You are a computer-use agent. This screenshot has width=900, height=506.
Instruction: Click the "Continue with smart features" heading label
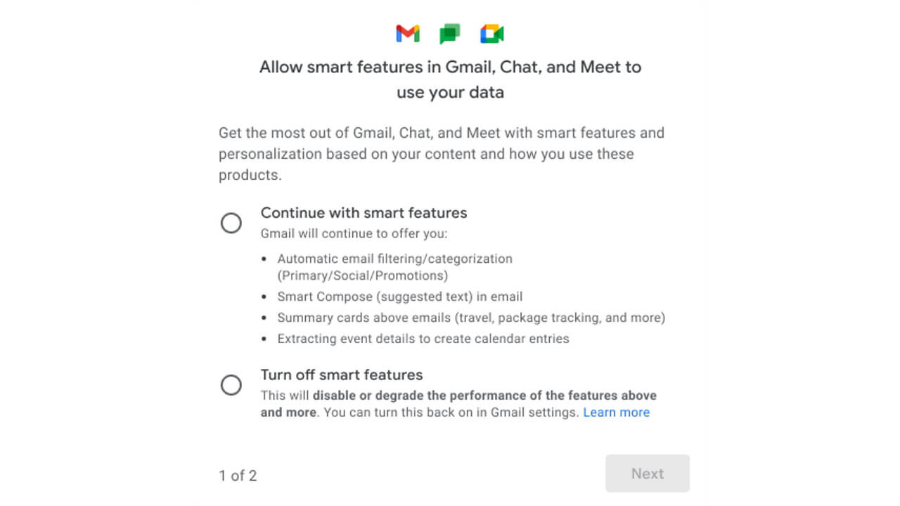364,213
